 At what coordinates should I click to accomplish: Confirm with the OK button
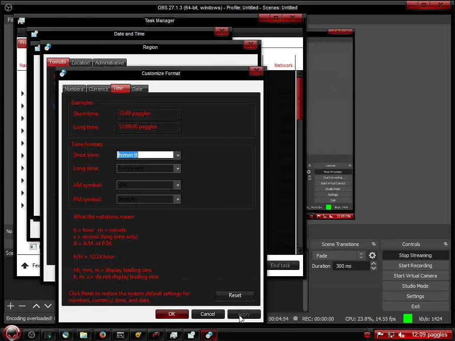(x=172, y=314)
